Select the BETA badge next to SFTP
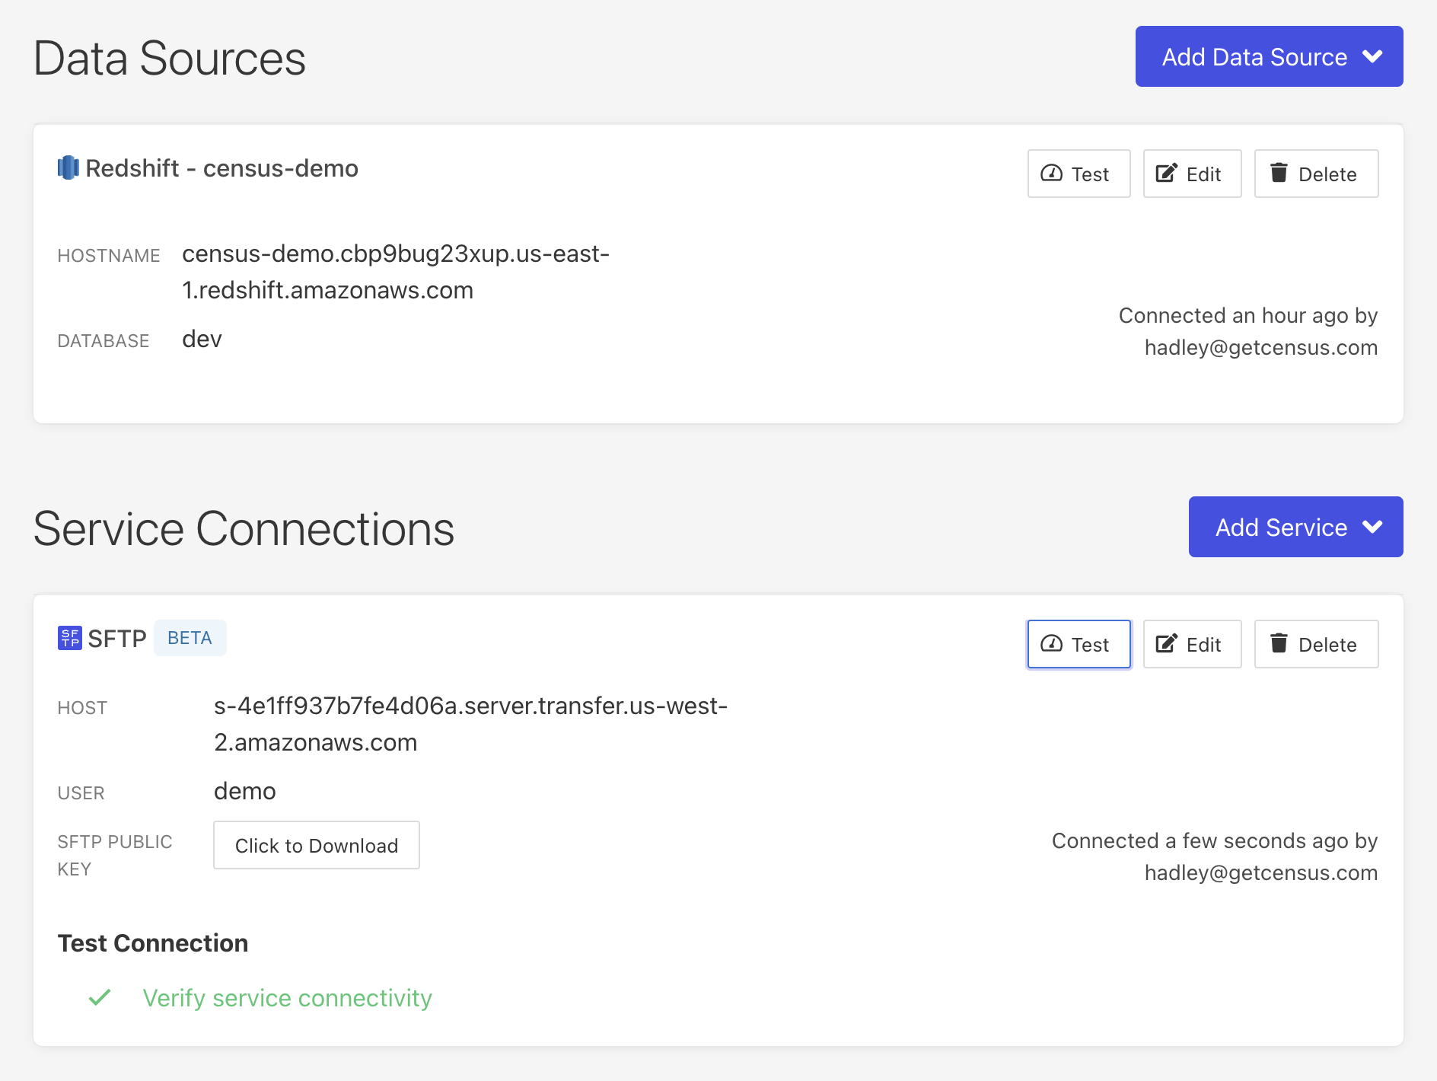1437x1081 pixels. 190,638
